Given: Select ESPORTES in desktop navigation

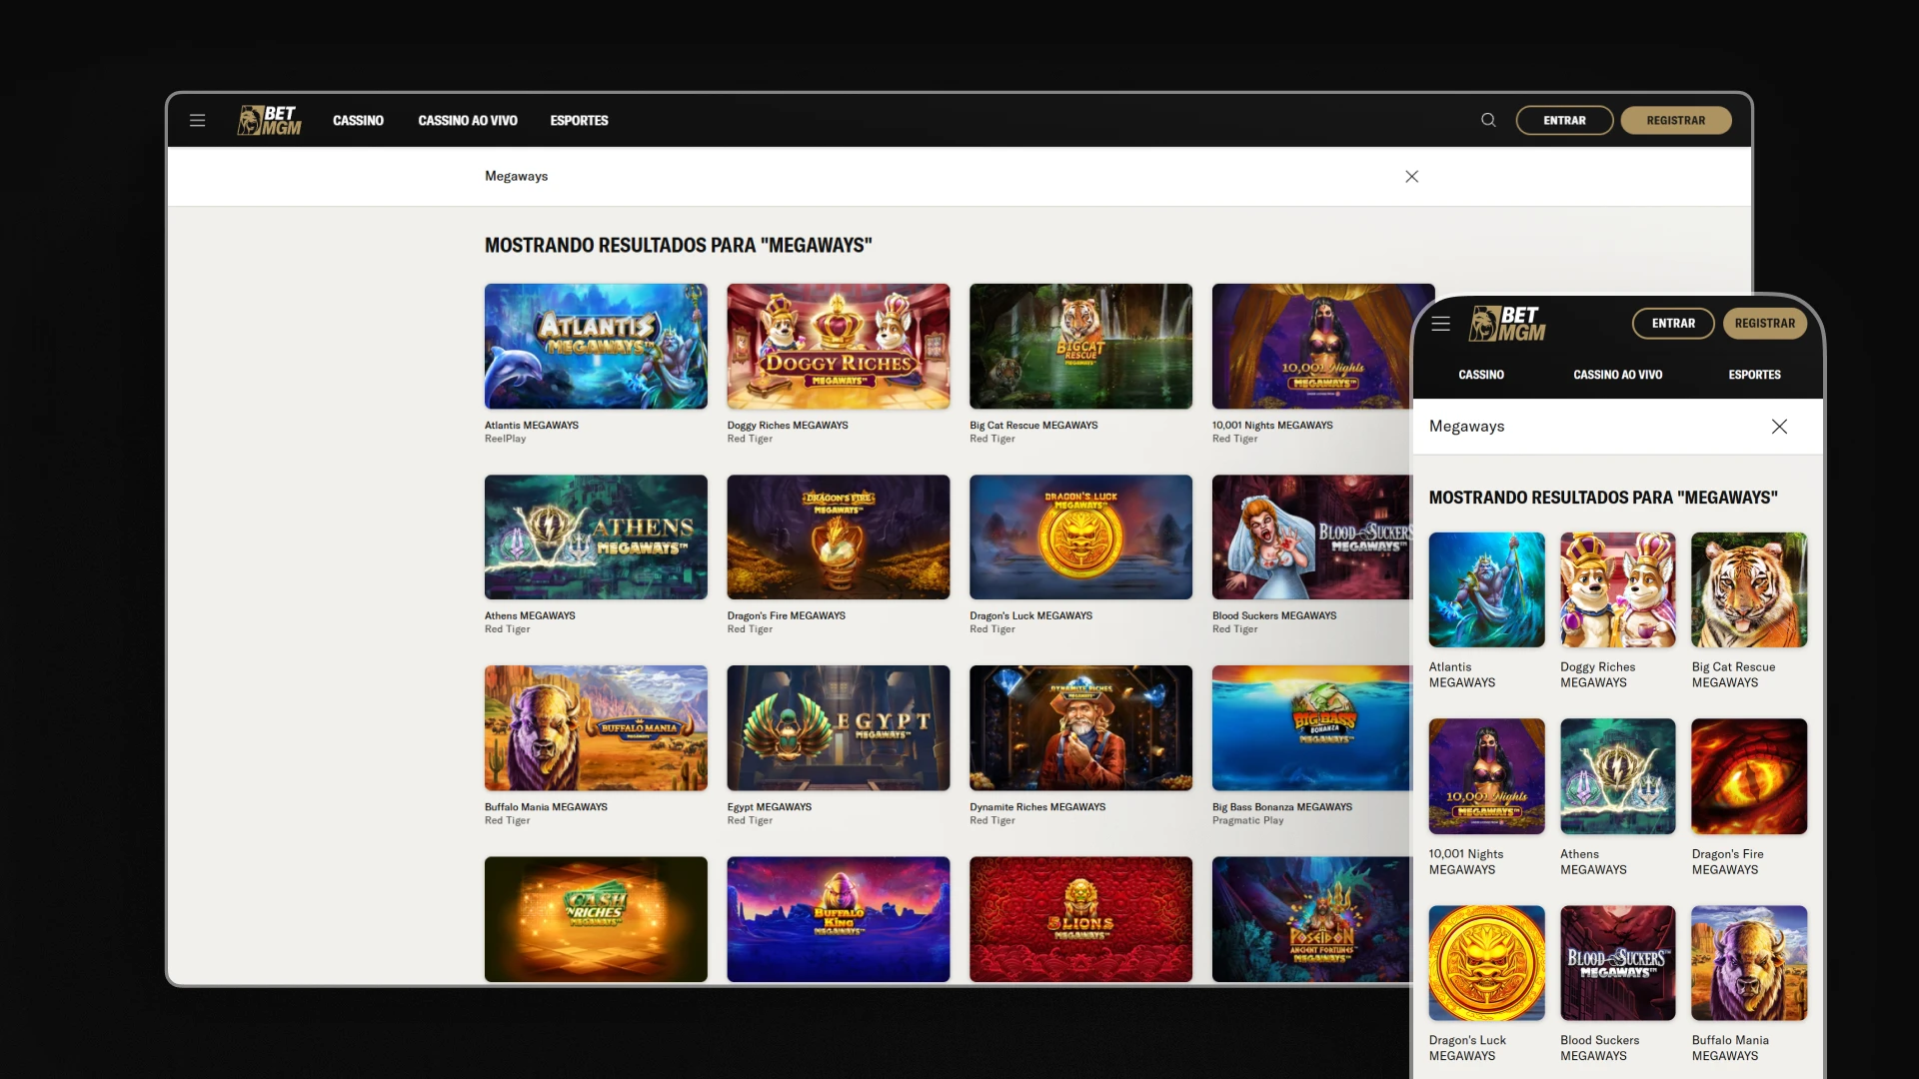Looking at the screenshot, I should 579,120.
